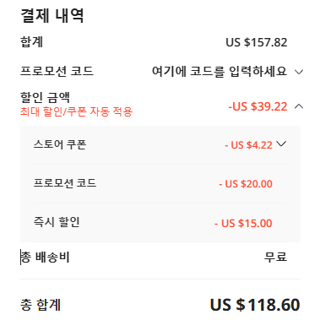320x320 pixels.
Task: Click the - US $20.00 promotion code discount
Action: point(246,184)
